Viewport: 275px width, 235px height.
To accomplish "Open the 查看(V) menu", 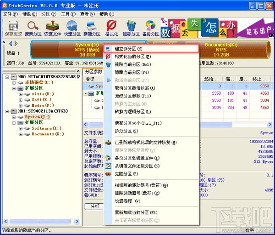I will [x=88, y=14].
